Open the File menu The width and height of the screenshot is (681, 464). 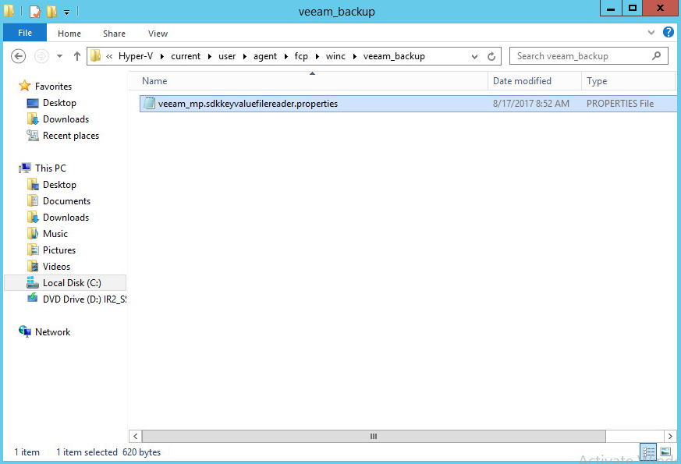point(25,33)
